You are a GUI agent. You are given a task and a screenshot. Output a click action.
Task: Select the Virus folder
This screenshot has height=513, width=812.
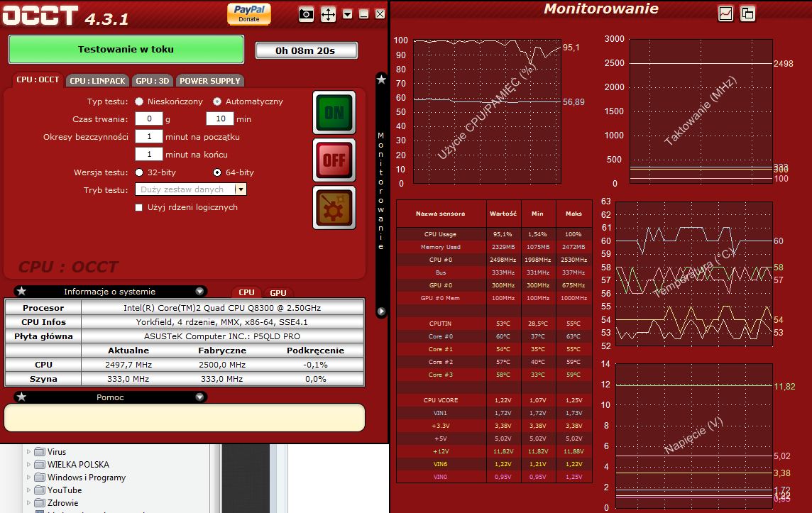pos(57,451)
